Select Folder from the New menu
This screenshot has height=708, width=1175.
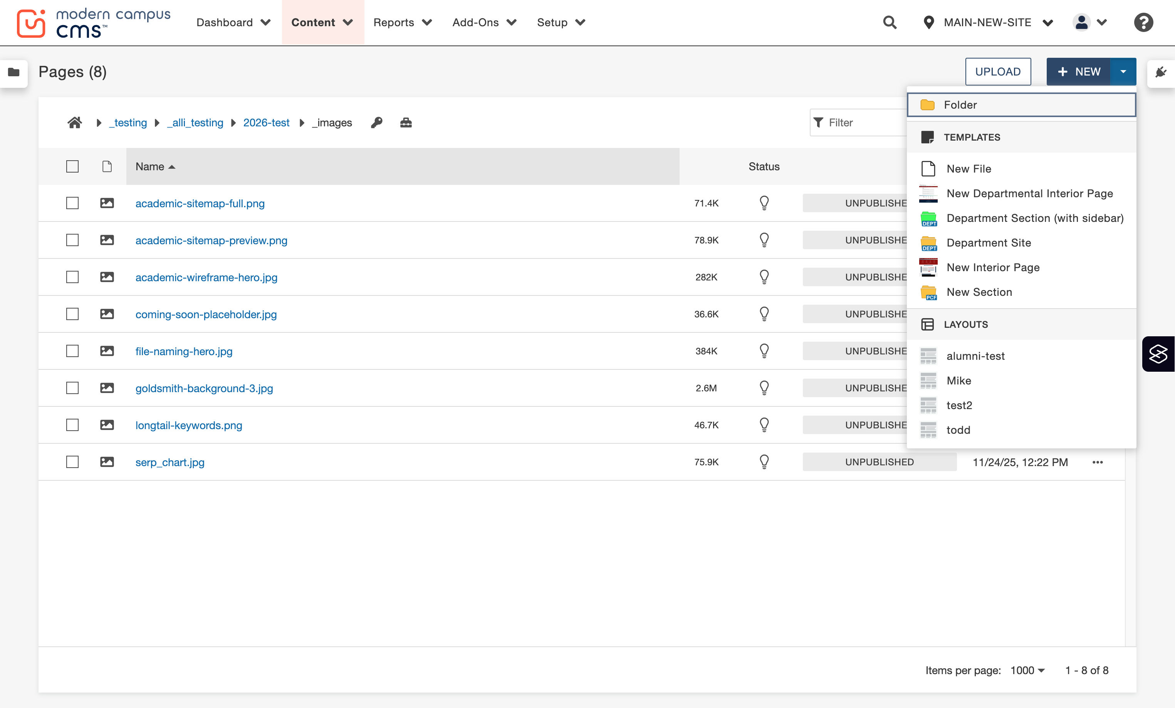(1021, 105)
